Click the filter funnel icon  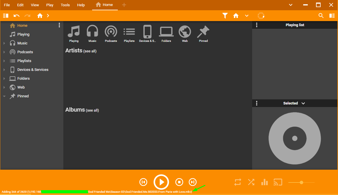click(x=225, y=16)
